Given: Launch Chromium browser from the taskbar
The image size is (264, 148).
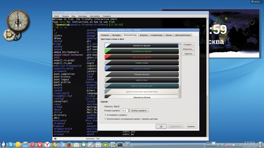Looking at the screenshot, I should tap(62, 144).
